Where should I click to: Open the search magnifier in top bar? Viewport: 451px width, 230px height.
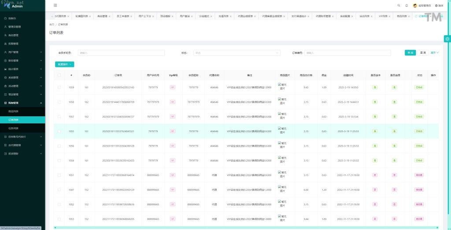pyautogui.click(x=399, y=5)
